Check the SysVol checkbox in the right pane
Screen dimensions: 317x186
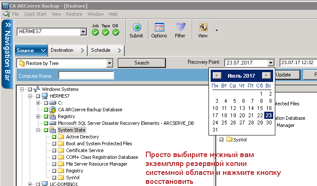click(221, 139)
